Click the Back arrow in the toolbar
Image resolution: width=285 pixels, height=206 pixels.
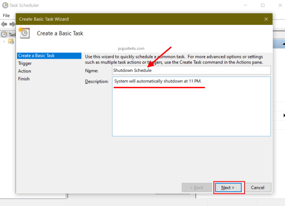pos(4,24)
